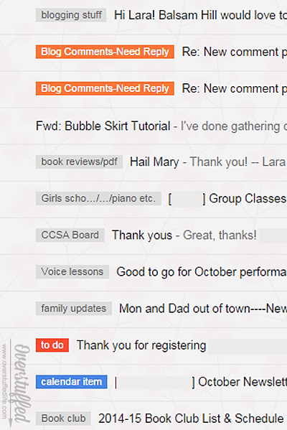
Task: Open 'Good to go for October' email
Action: point(202,272)
